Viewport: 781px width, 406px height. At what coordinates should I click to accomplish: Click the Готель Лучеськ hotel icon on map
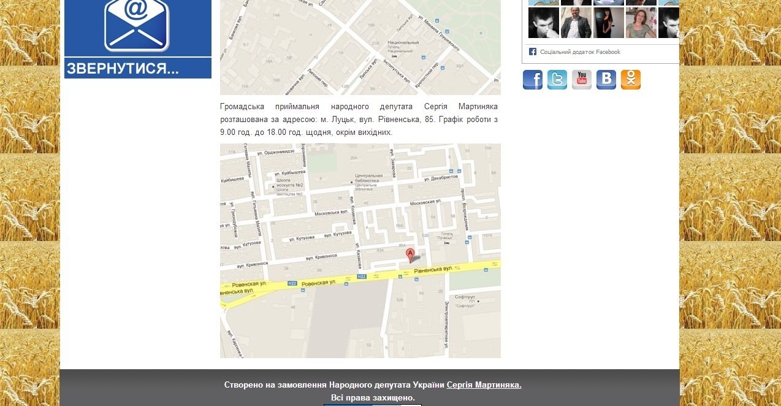[x=446, y=243]
